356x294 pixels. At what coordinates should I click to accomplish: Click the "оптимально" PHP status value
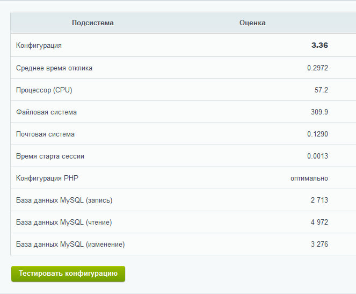309,178
